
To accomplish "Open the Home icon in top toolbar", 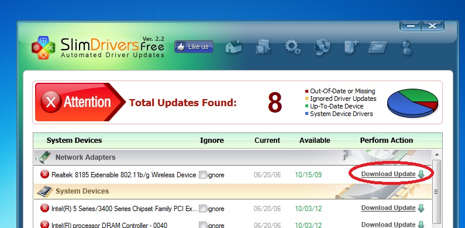I will point(234,47).
